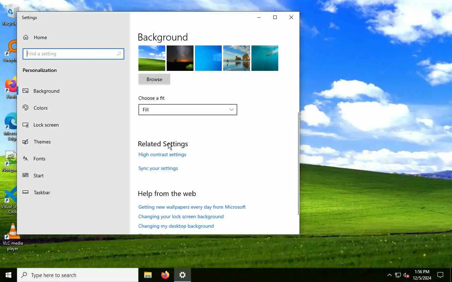Open the Choose a fit dropdown

188,110
